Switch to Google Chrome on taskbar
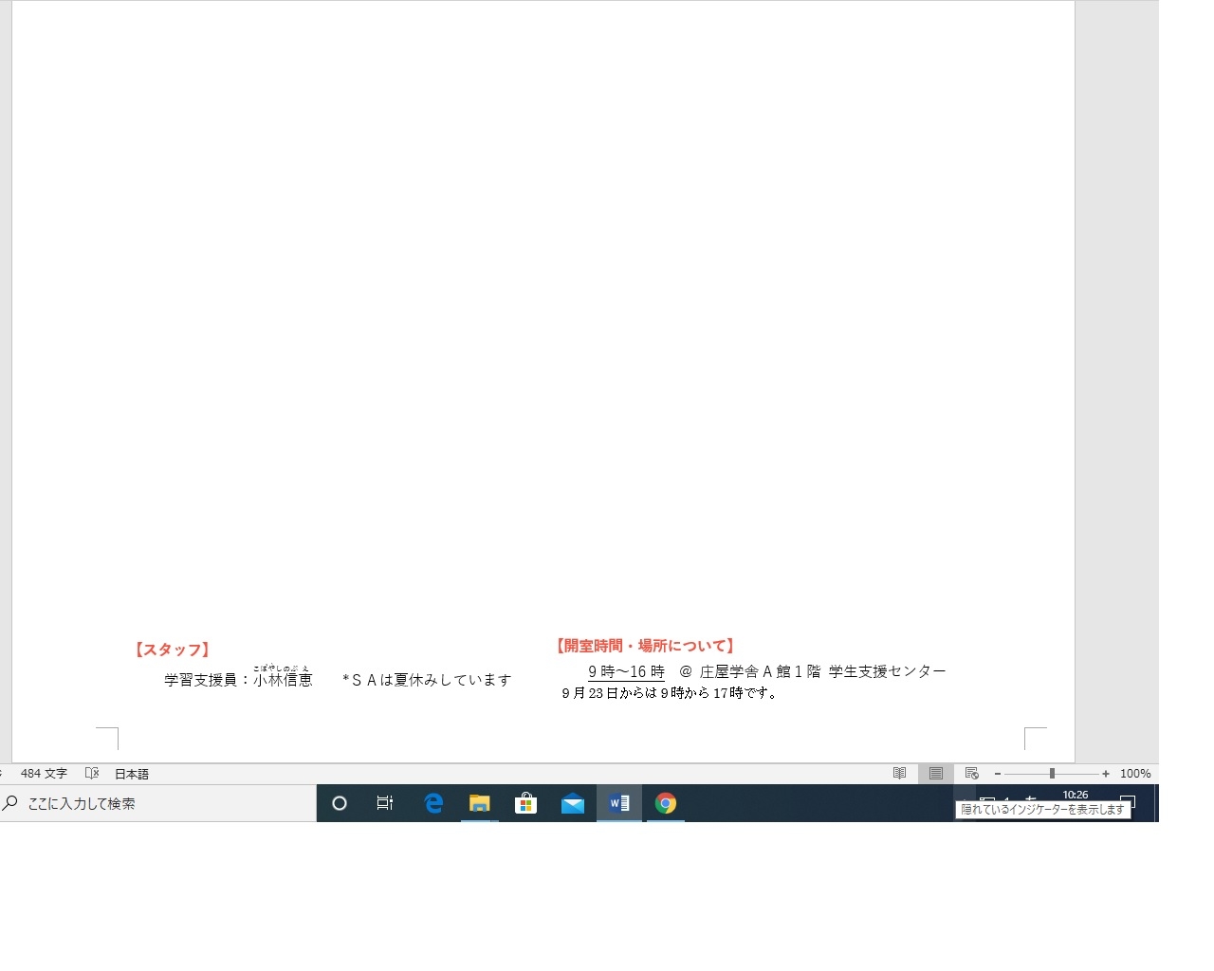 point(666,803)
